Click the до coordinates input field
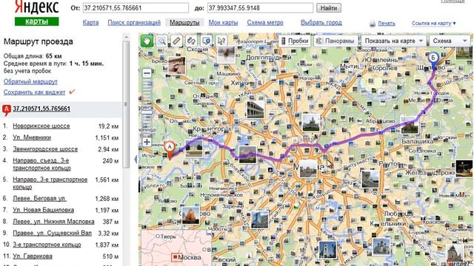Screen dimensions: 474x266 [260, 8]
